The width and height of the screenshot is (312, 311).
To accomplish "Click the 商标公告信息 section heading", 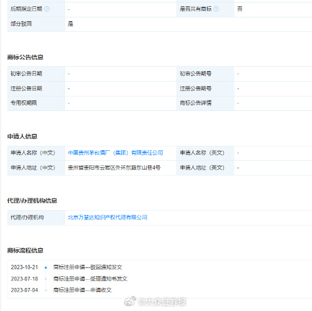I will click(25, 57).
